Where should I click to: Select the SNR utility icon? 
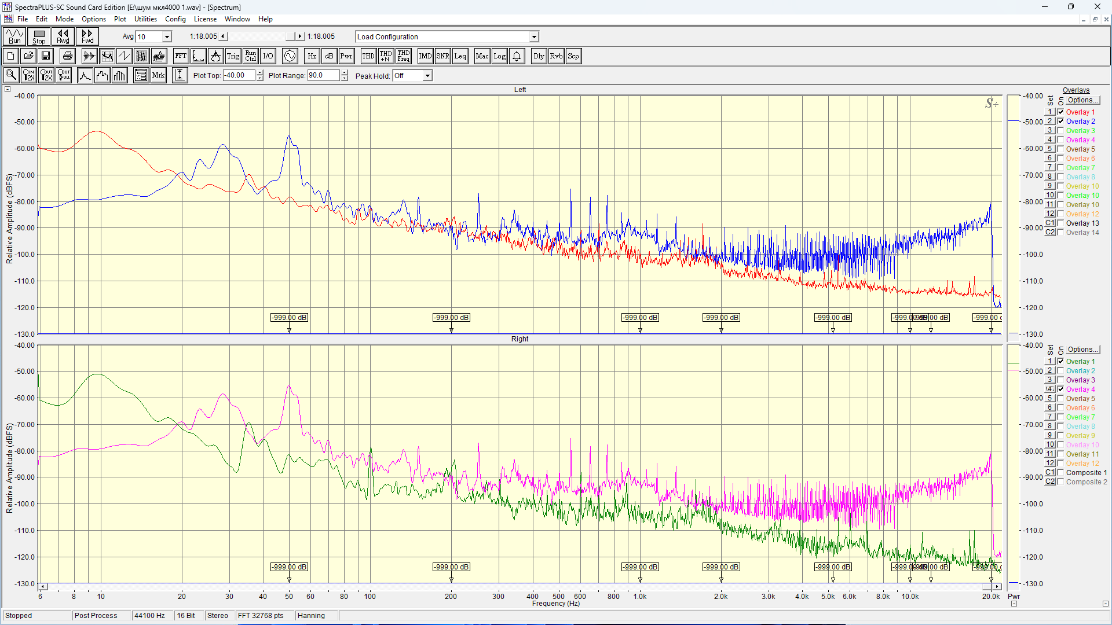[442, 56]
